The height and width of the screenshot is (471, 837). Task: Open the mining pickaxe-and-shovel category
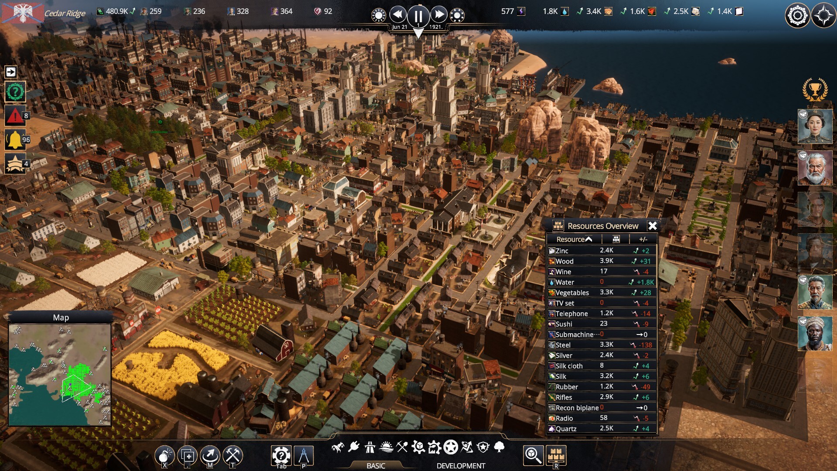(402, 447)
